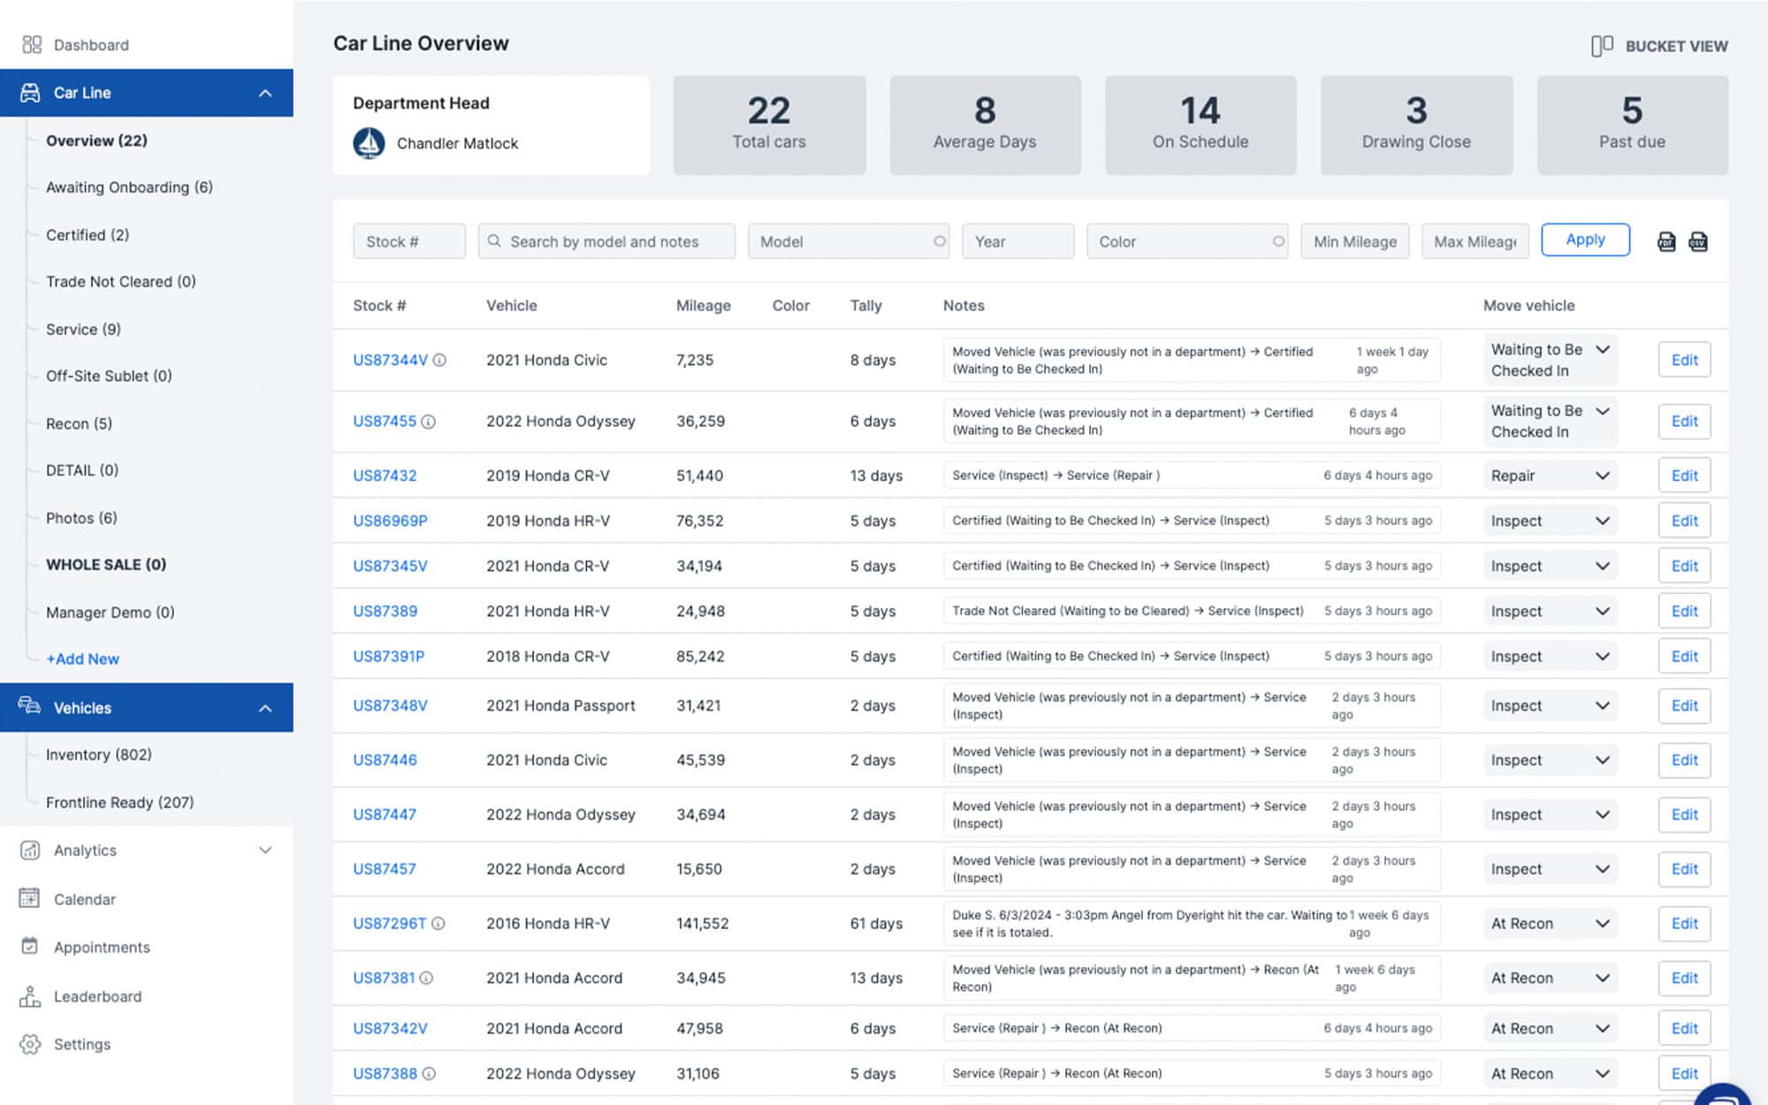Open the Color filter dropdown
Viewport: 1768px width, 1105px height.
pos(1187,241)
